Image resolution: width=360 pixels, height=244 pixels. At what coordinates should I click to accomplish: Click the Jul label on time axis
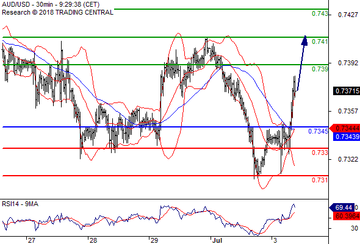coord(217,240)
